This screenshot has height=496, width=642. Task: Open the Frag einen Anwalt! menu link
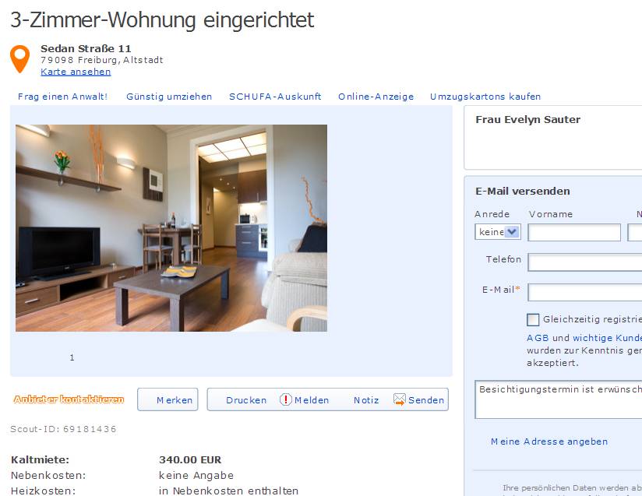62,97
